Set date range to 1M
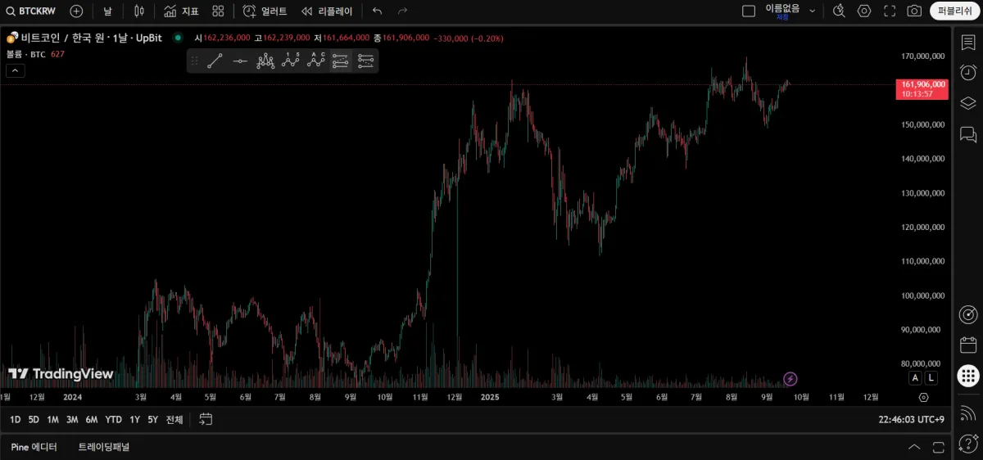This screenshot has width=983, height=460. [x=52, y=420]
